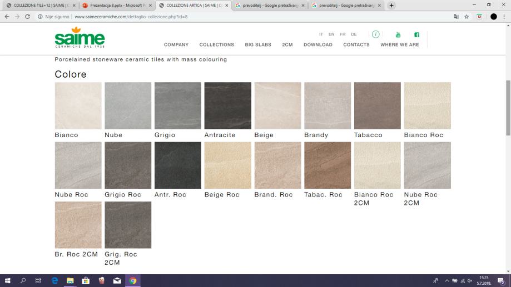Open Saime's Facebook page icon
The width and height of the screenshot is (511, 287).
click(416, 34)
